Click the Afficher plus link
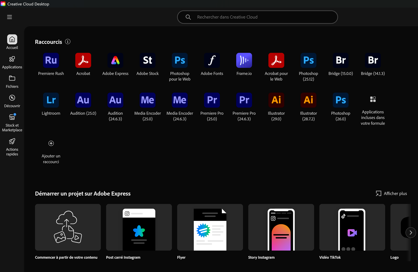This screenshot has width=418, height=272. click(x=391, y=193)
